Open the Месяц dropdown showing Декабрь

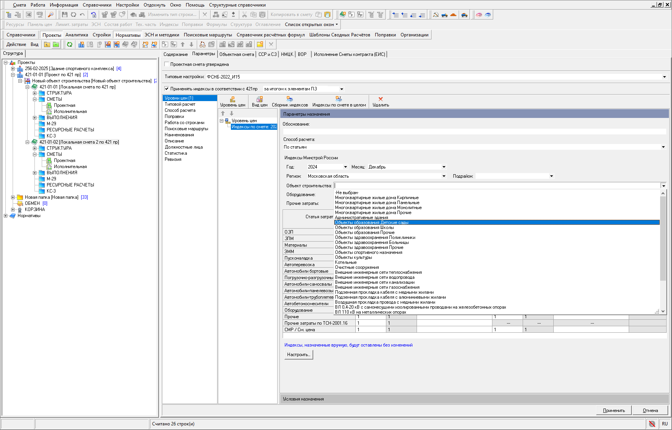[x=444, y=167]
